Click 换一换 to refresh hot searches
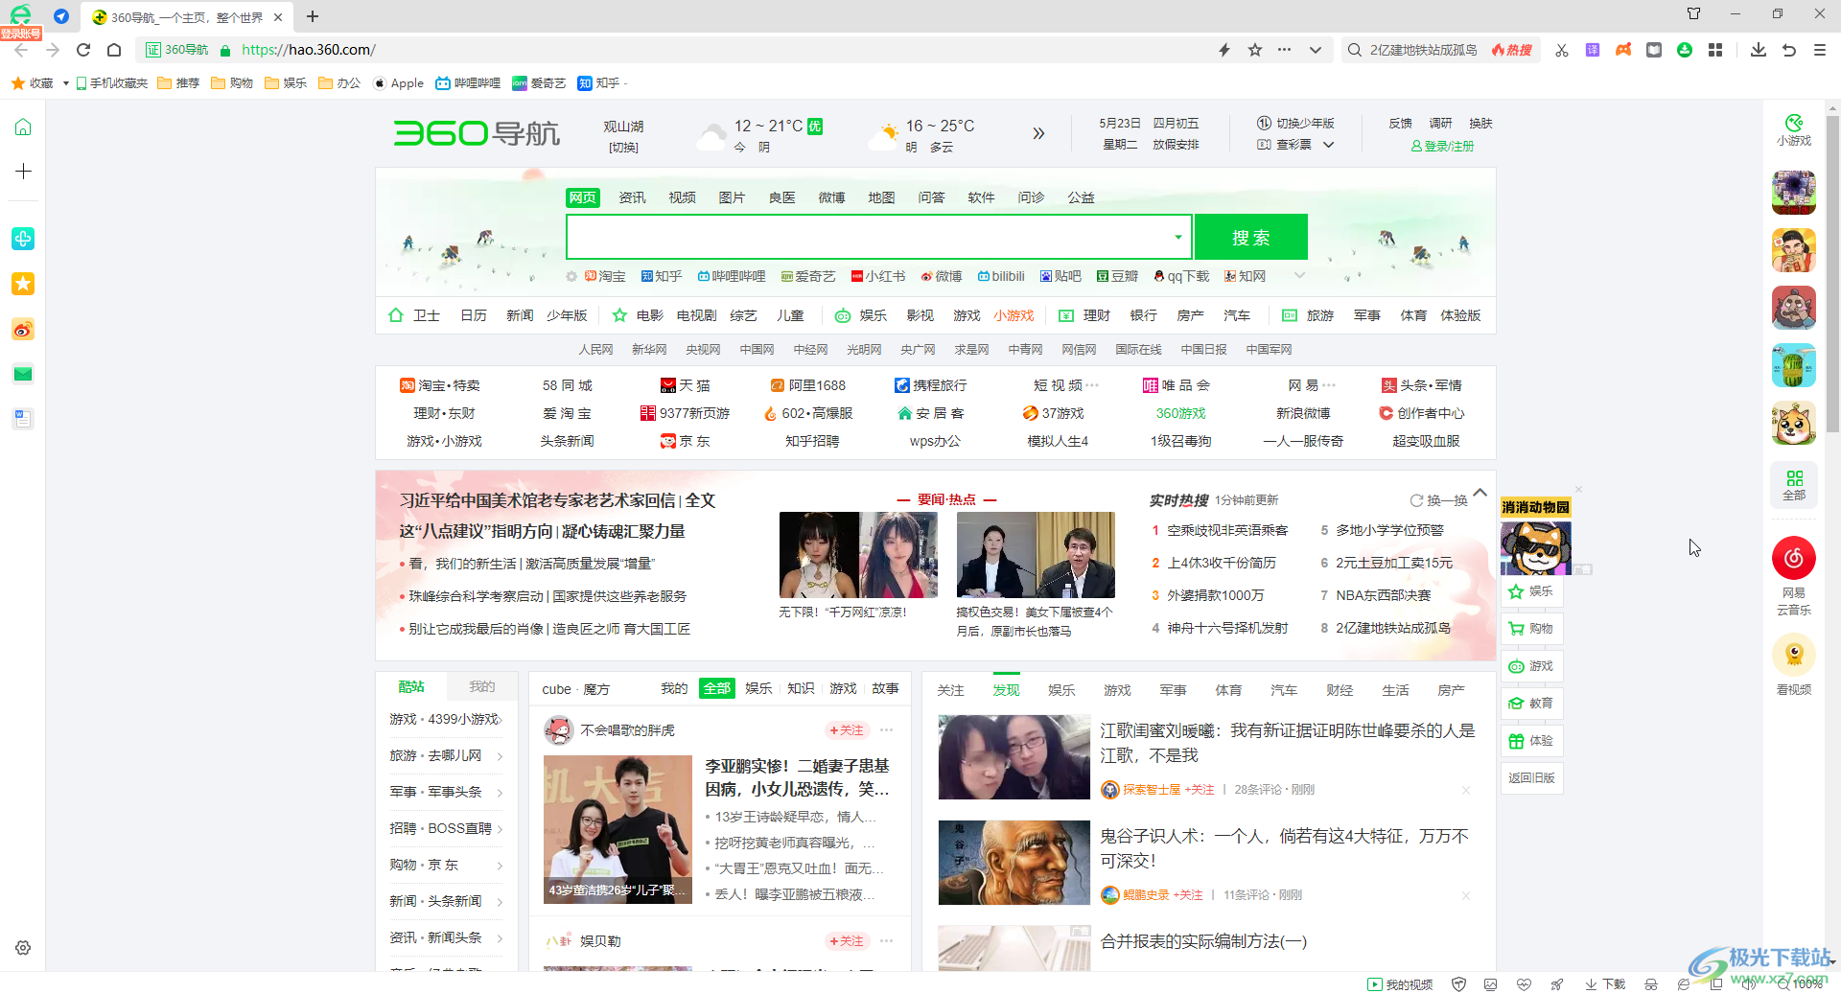Viewport: 1841px width, 994px height. [x=1438, y=500]
